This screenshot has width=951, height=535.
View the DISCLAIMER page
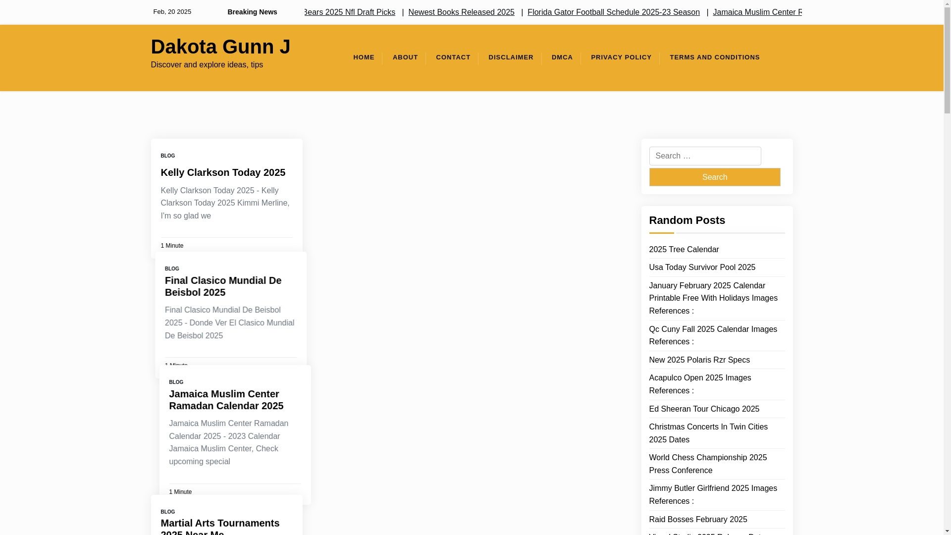pos(511,57)
